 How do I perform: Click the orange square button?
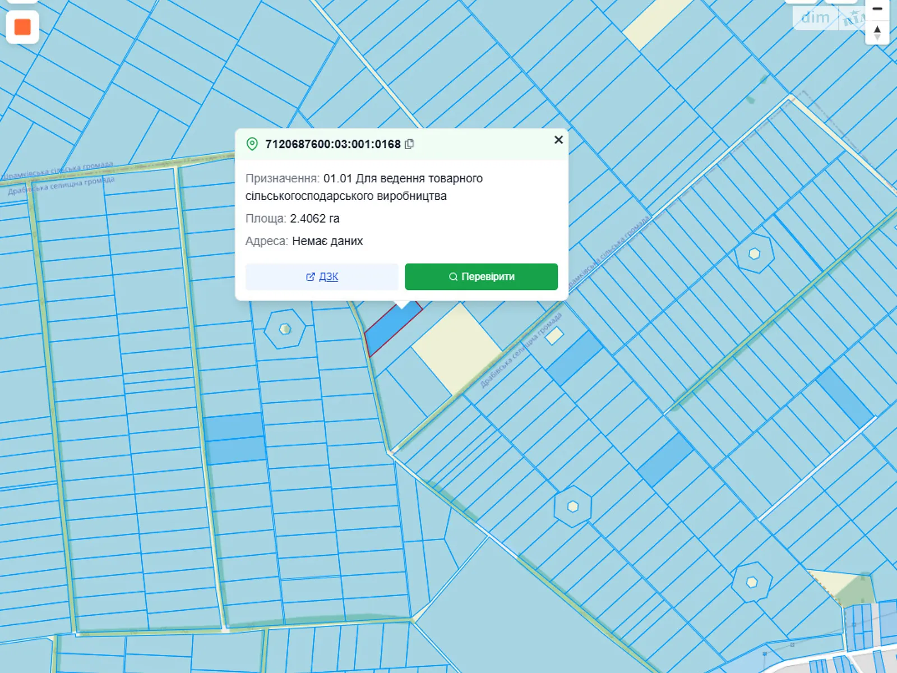pos(22,27)
